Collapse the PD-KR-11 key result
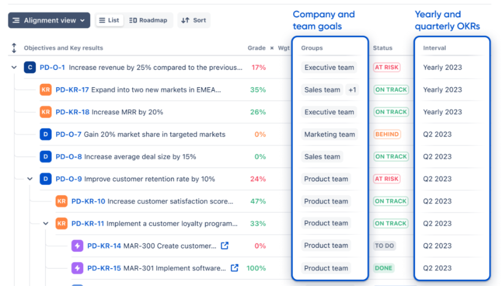The width and height of the screenshot is (502, 286). [x=46, y=224]
